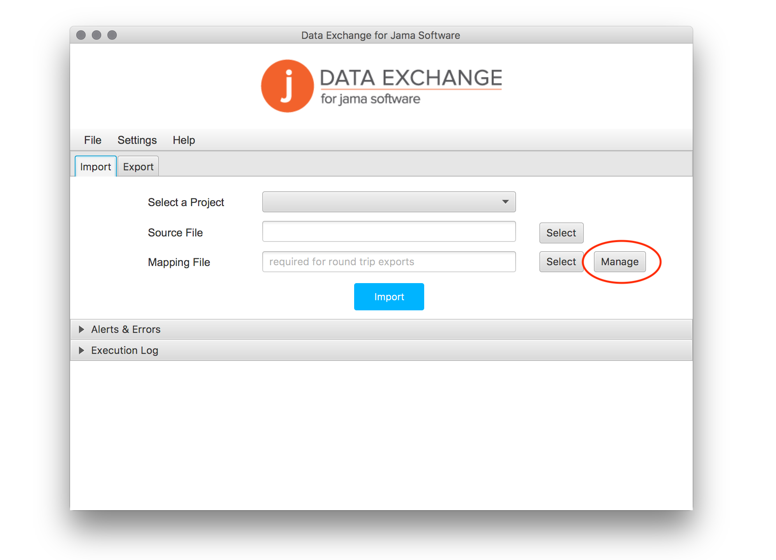Minimize the Data Exchange window

click(97, 35)
